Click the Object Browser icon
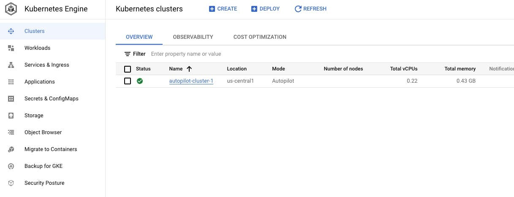 pyautogui.click(x=11, y=132)
